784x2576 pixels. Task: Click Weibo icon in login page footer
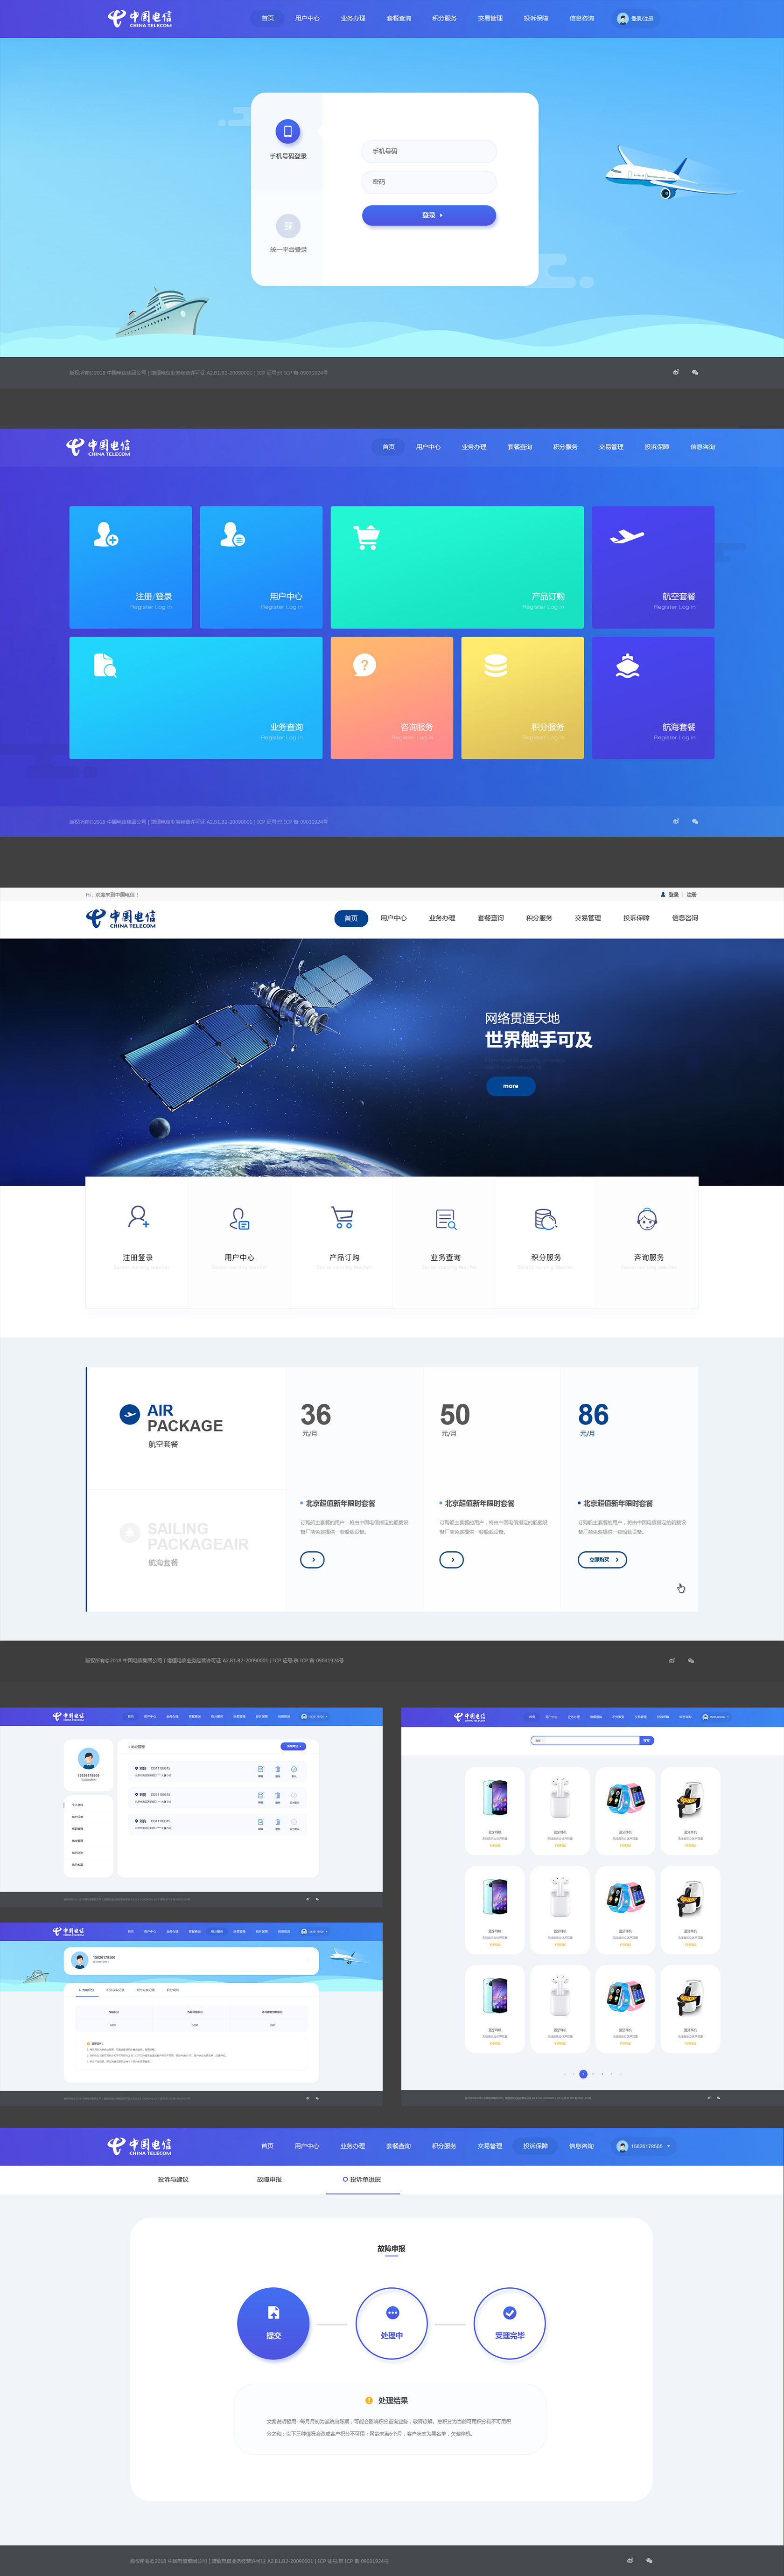pos(676,372)
